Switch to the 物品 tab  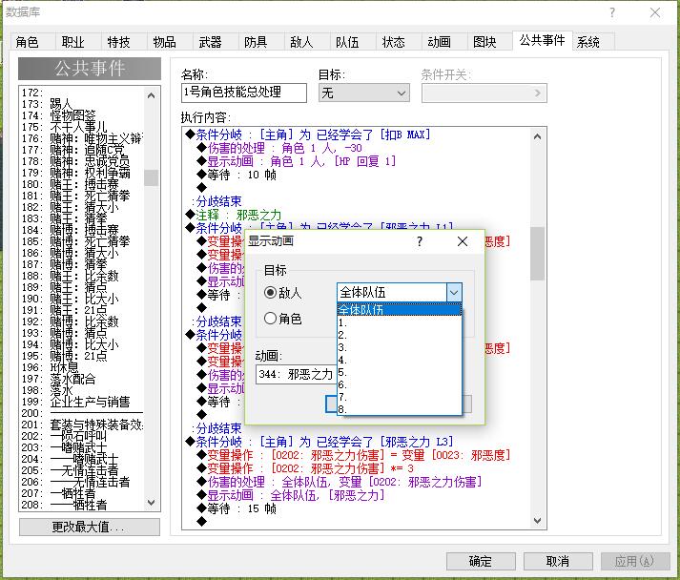[x=164, y=42]
